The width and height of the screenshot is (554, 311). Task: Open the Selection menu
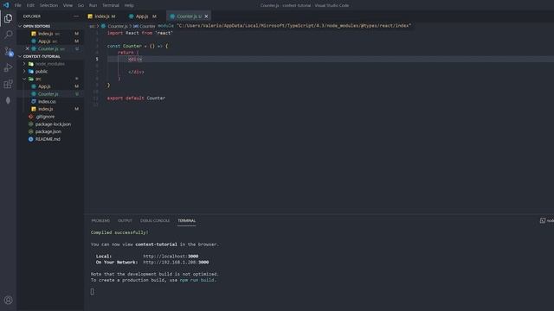point(48,5)
